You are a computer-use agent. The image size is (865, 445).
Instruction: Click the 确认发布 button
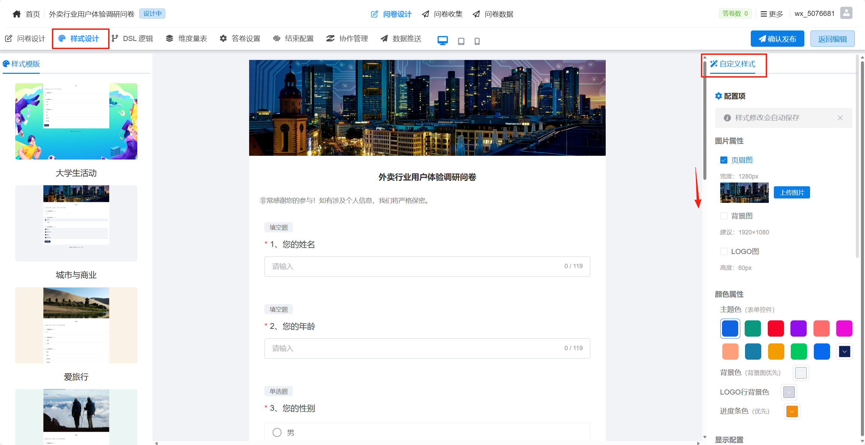coord(777,39)
